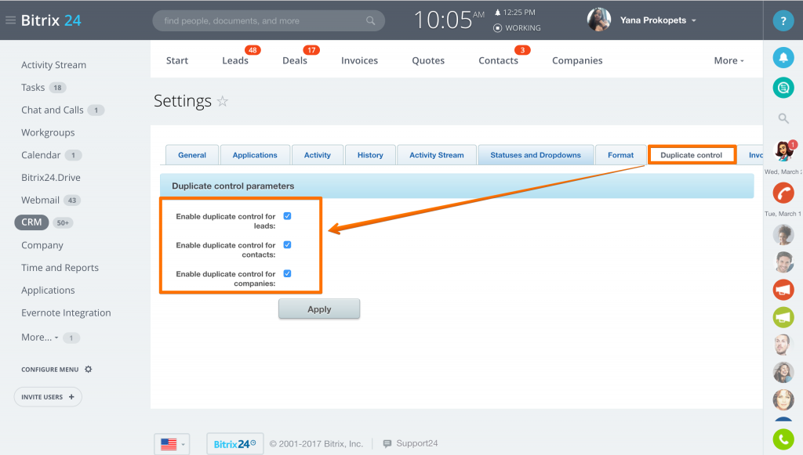This screenshot has width=803, height=455.
Task: Switch to the Applications settings tab
Action: (255, 155)
